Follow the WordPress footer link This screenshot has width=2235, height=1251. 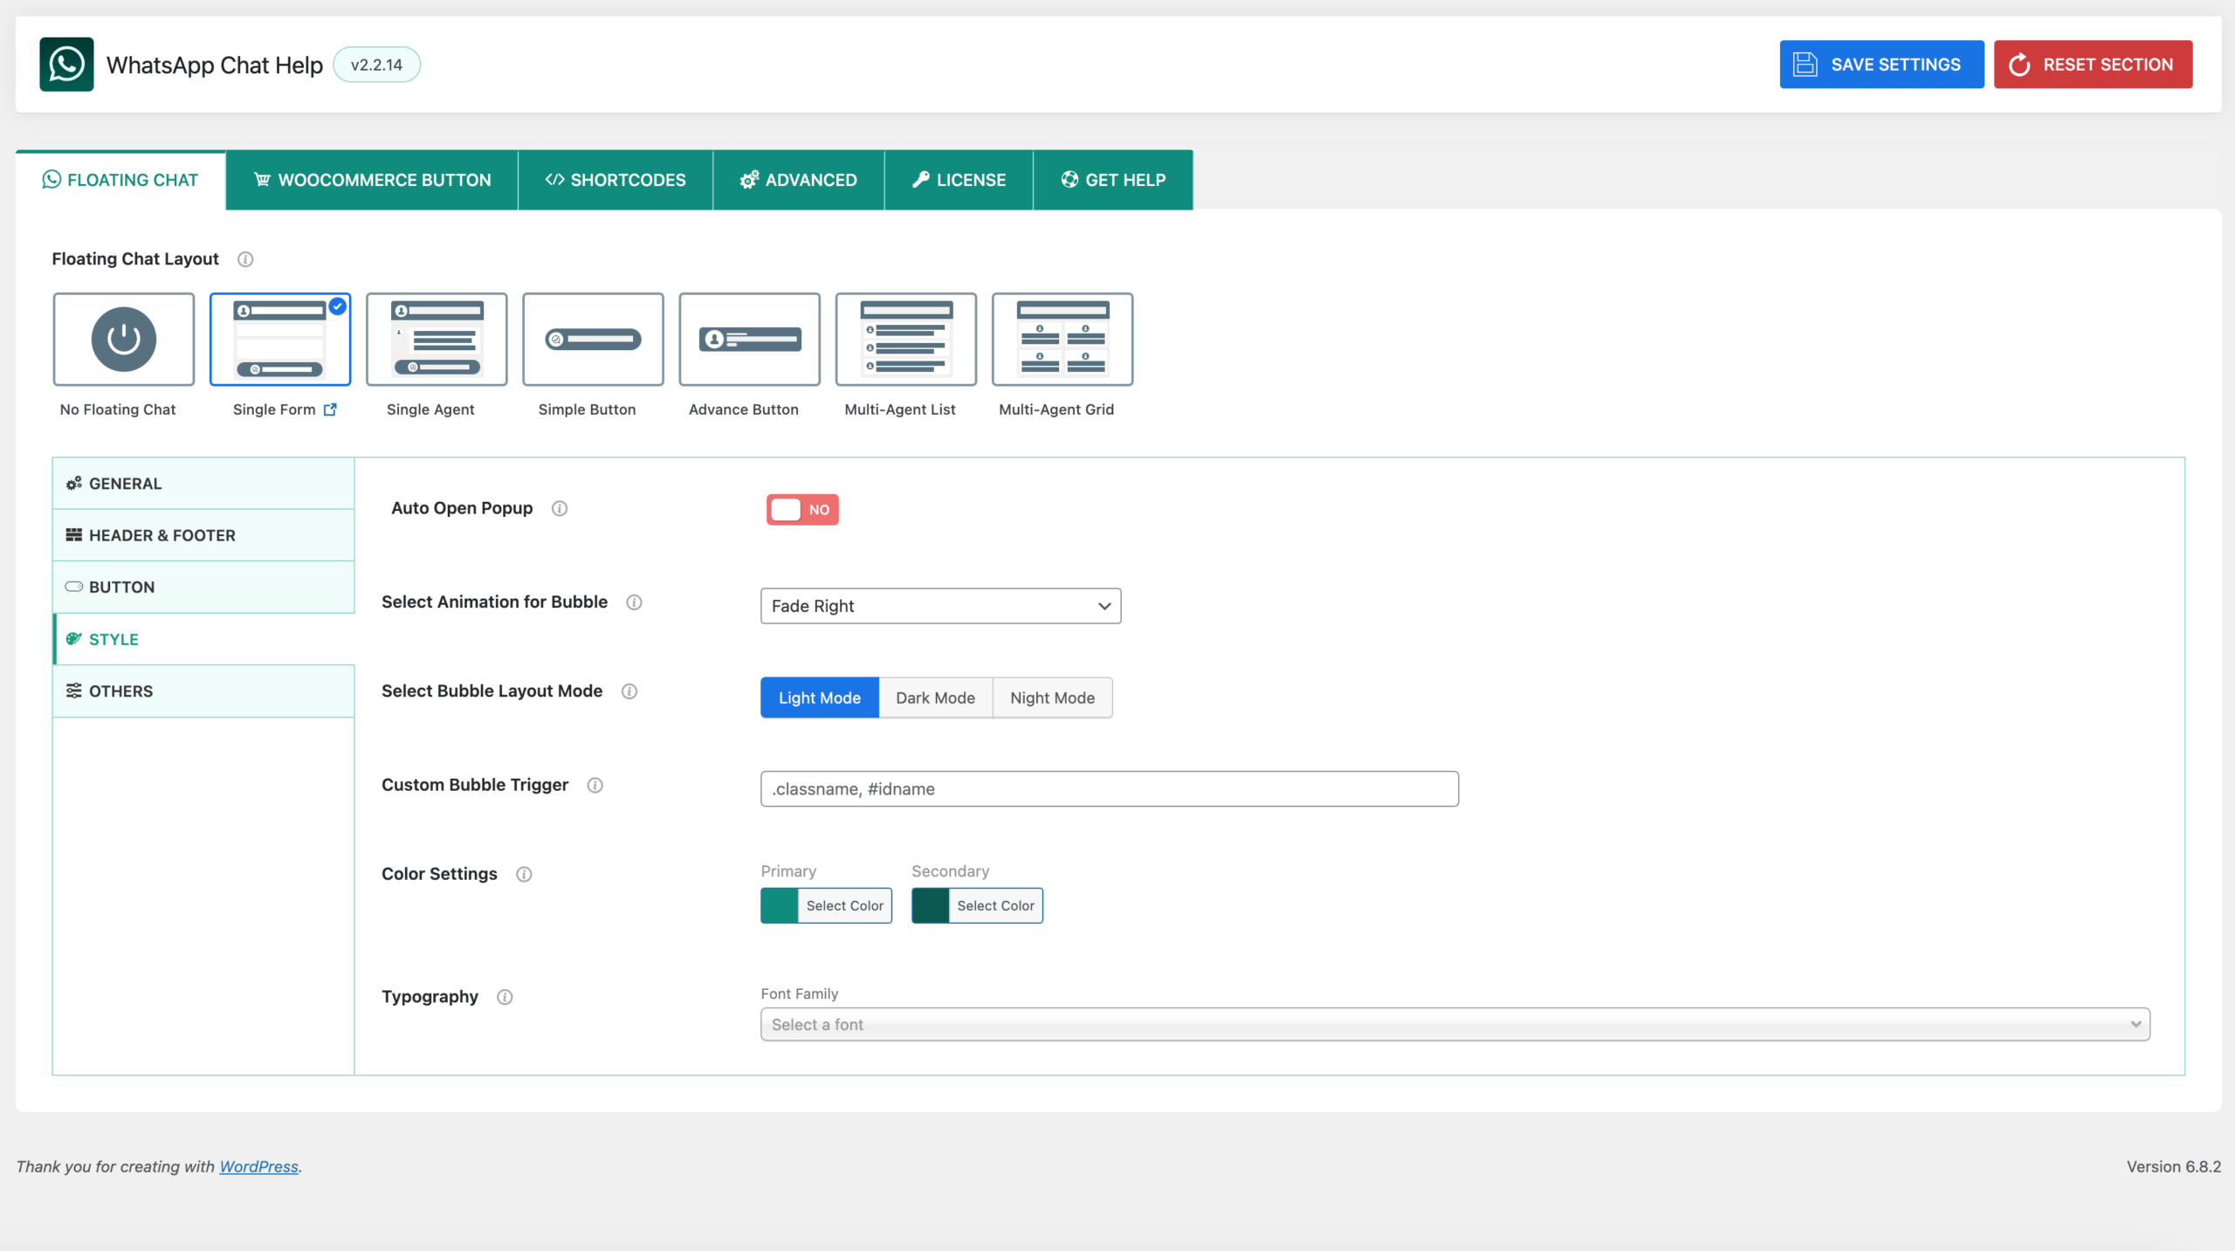pos(258,1166)
